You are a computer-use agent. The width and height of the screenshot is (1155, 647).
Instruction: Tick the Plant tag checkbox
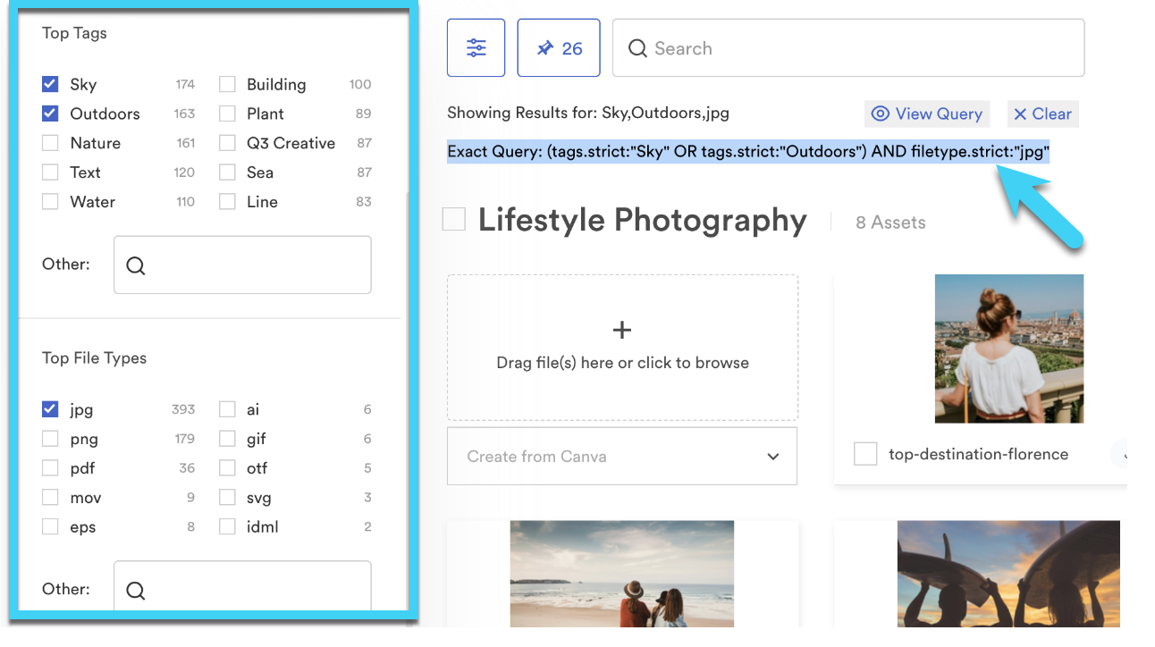[227, 113]
